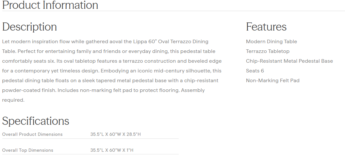Click the Overall Top Dimensions label
Image resolution: width=345 pixels, height=167 pixels.
(x=27, y=150)
